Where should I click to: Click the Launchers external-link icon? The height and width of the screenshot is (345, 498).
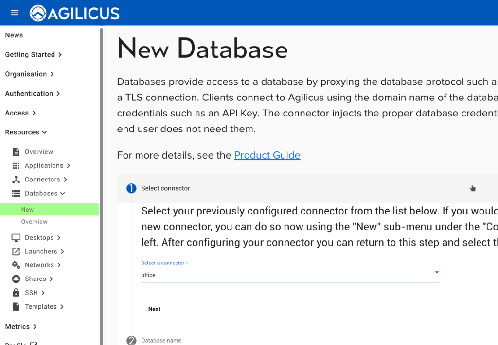click(x=16, y=251)
